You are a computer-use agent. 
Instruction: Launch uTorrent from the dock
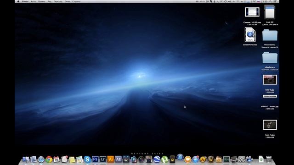164,159
